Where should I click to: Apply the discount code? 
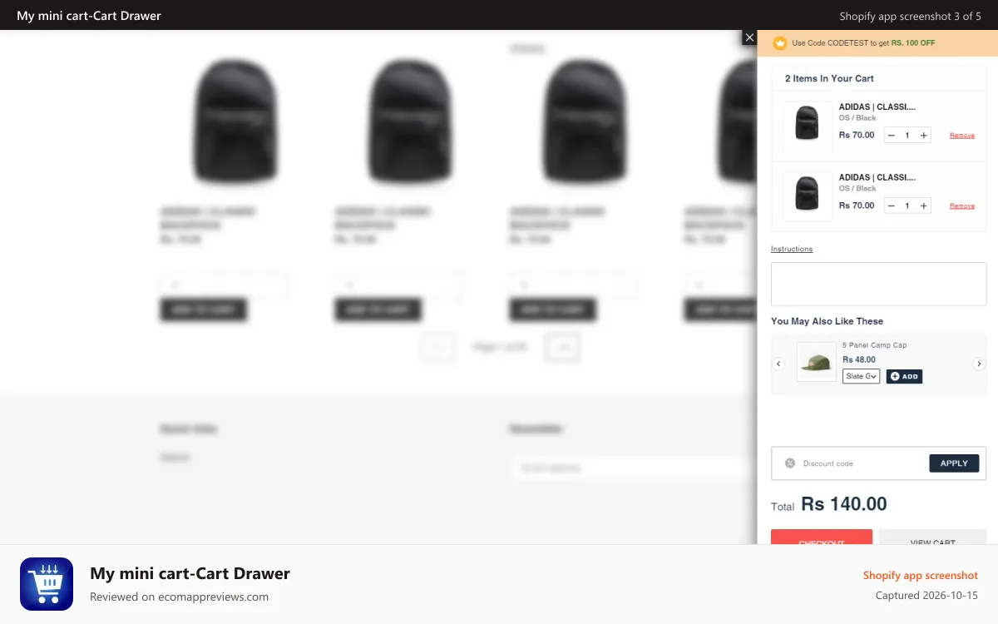click(x=954, y=463)
